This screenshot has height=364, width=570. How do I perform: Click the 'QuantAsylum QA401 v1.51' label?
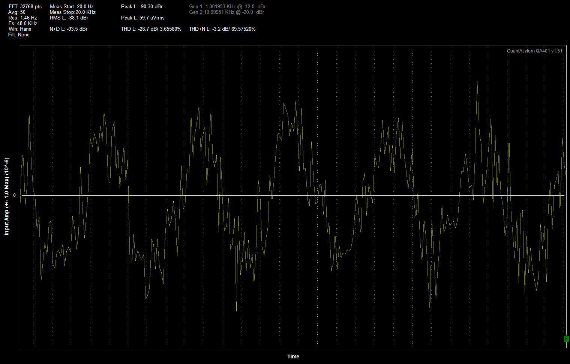535,51
